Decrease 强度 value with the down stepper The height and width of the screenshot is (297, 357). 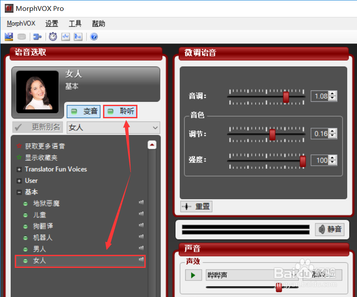[x=332, y=162]
